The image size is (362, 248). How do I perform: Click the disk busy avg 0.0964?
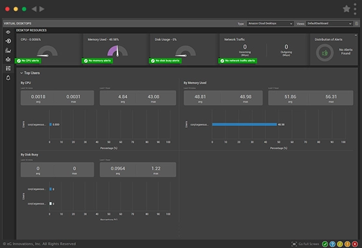(x=117, y=169)
